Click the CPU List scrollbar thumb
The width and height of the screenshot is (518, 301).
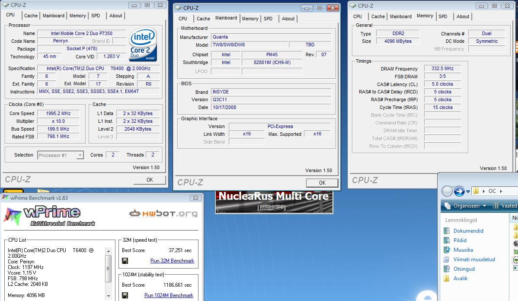109,268
